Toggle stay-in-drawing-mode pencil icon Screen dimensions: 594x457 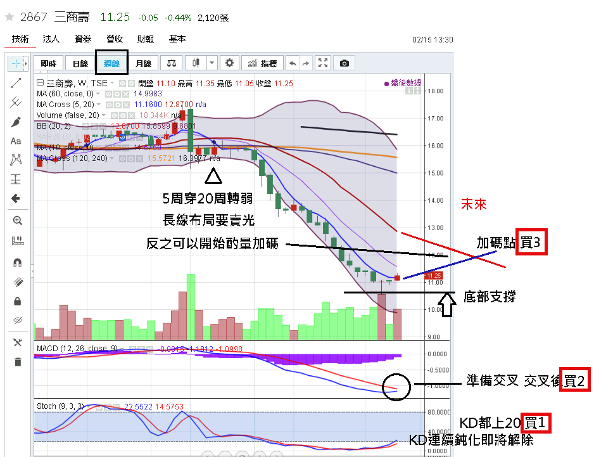[x=18, y=282]
